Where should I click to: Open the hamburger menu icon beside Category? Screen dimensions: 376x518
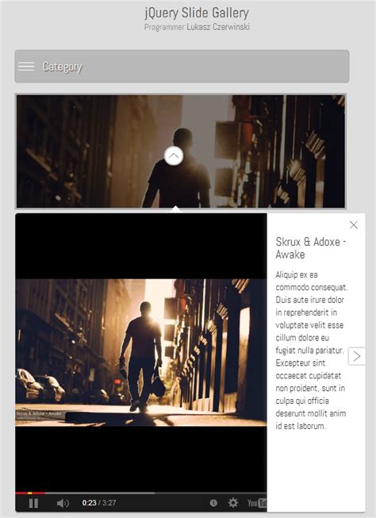pyautogui.click(x=26, y=67)
